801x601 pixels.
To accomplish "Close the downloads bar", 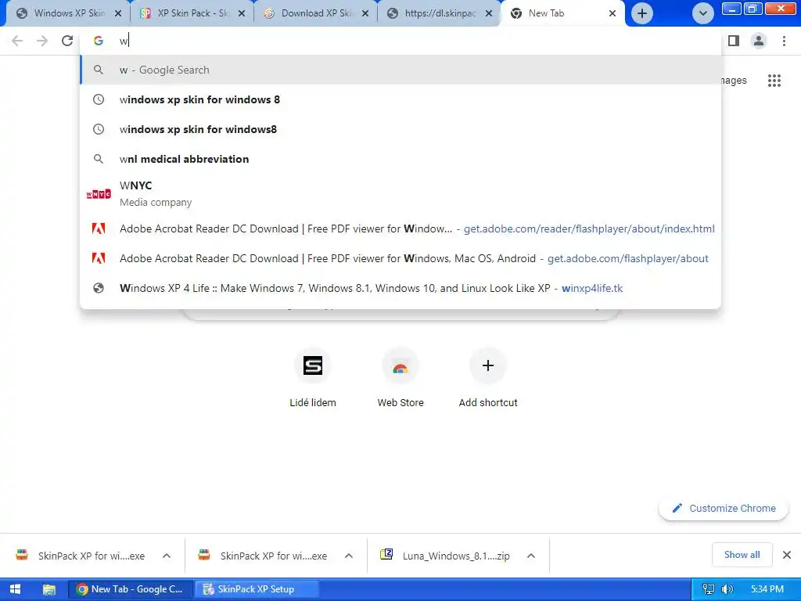I will (787, 555).
